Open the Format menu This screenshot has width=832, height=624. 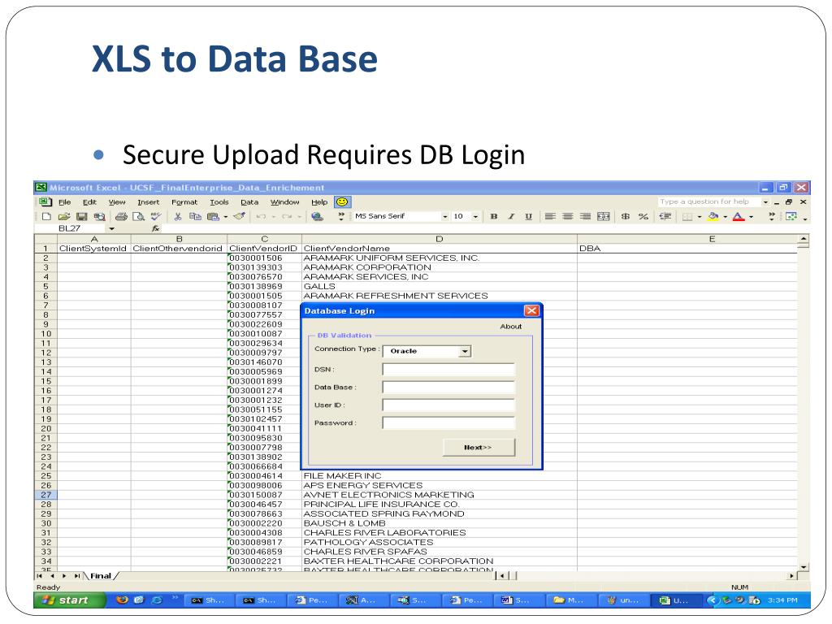coord(184,202)
